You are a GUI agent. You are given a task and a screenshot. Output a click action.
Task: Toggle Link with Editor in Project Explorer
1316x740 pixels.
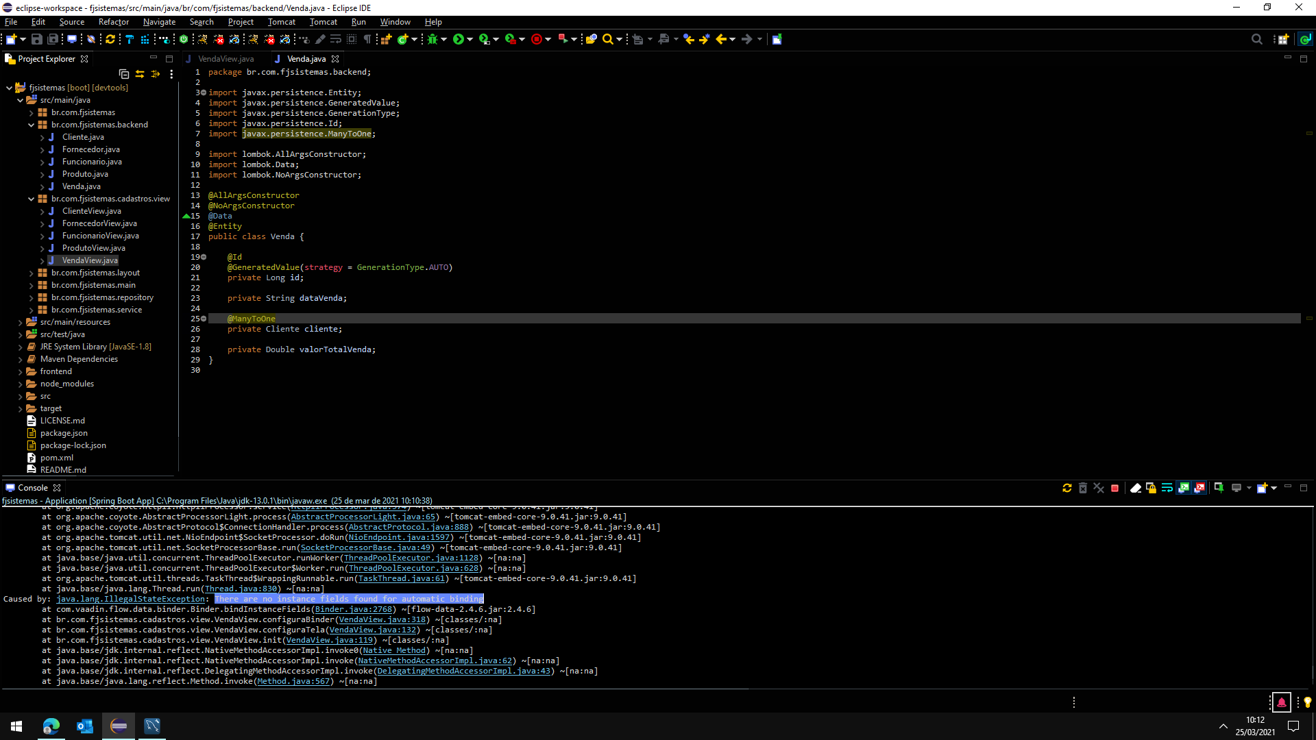[x=140, y=74]
